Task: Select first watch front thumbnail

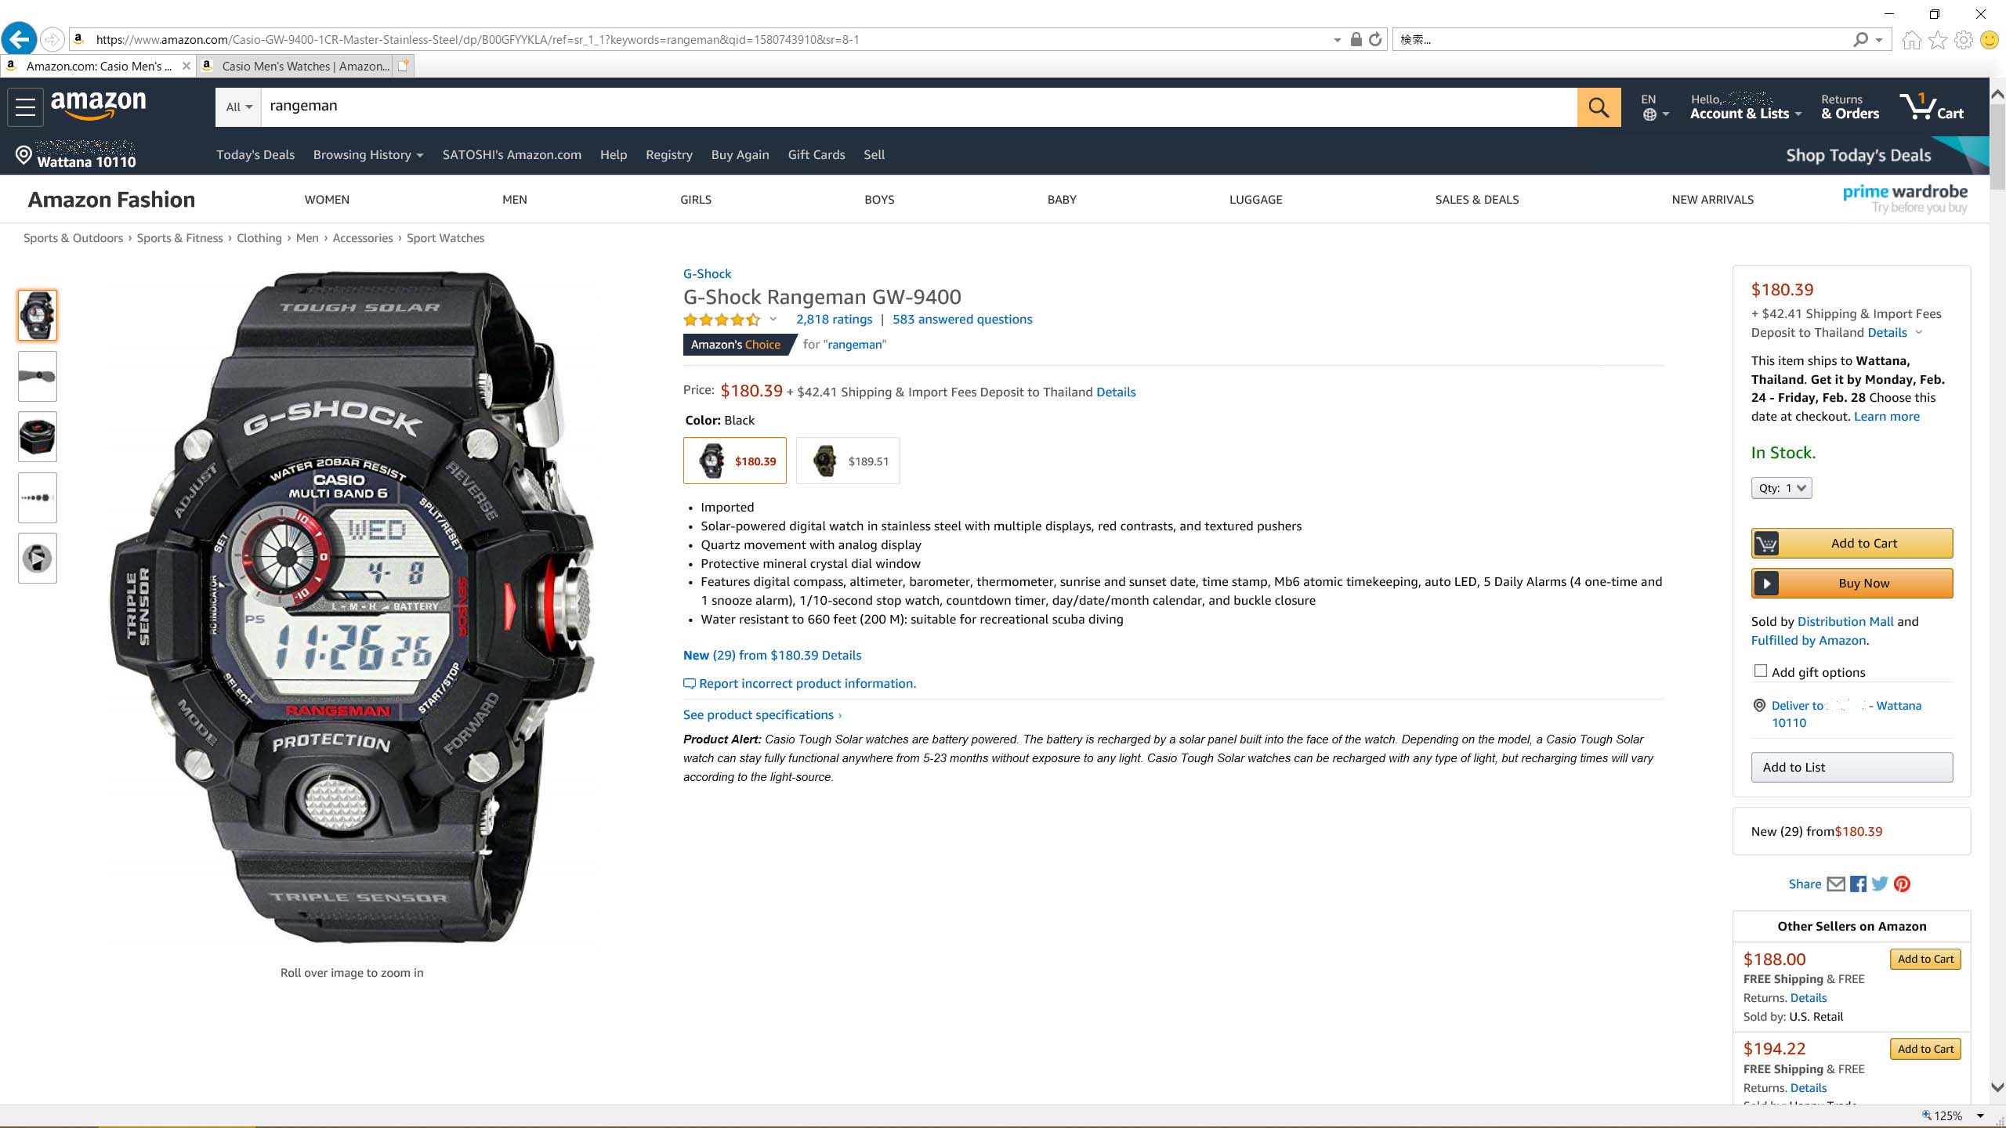Action: pyautogui.click(x=38, y=315)
